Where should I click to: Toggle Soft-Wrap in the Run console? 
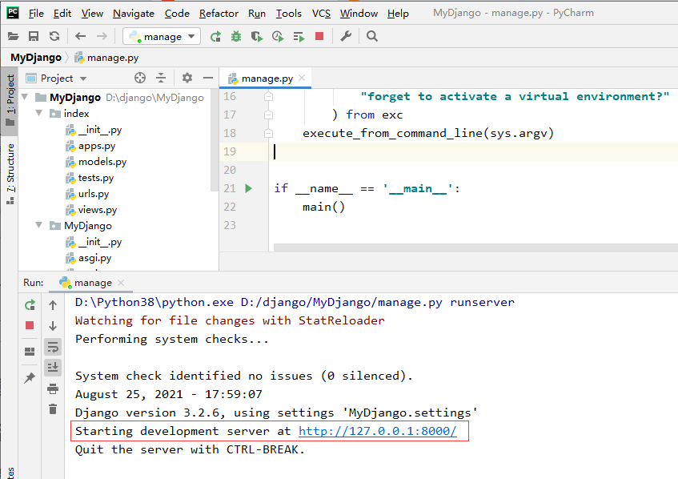[x=53, y=347]
